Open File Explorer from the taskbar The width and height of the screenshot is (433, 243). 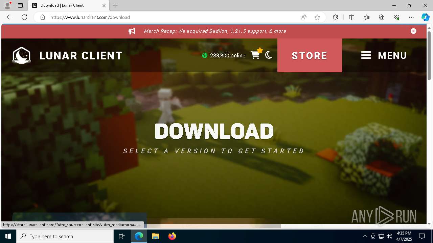pyautogui.click(x=156, y=236)
